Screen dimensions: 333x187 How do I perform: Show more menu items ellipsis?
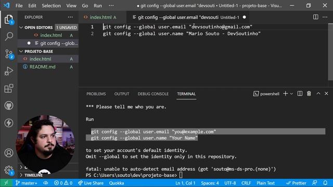[111, 6]
